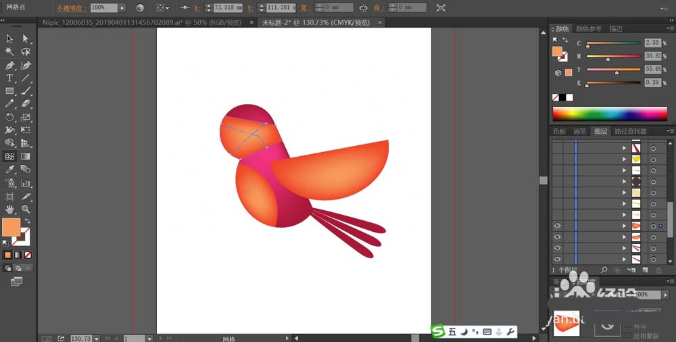The image size is (676, 342).
Task: Select the Hand tool
Action: [9, 210]
